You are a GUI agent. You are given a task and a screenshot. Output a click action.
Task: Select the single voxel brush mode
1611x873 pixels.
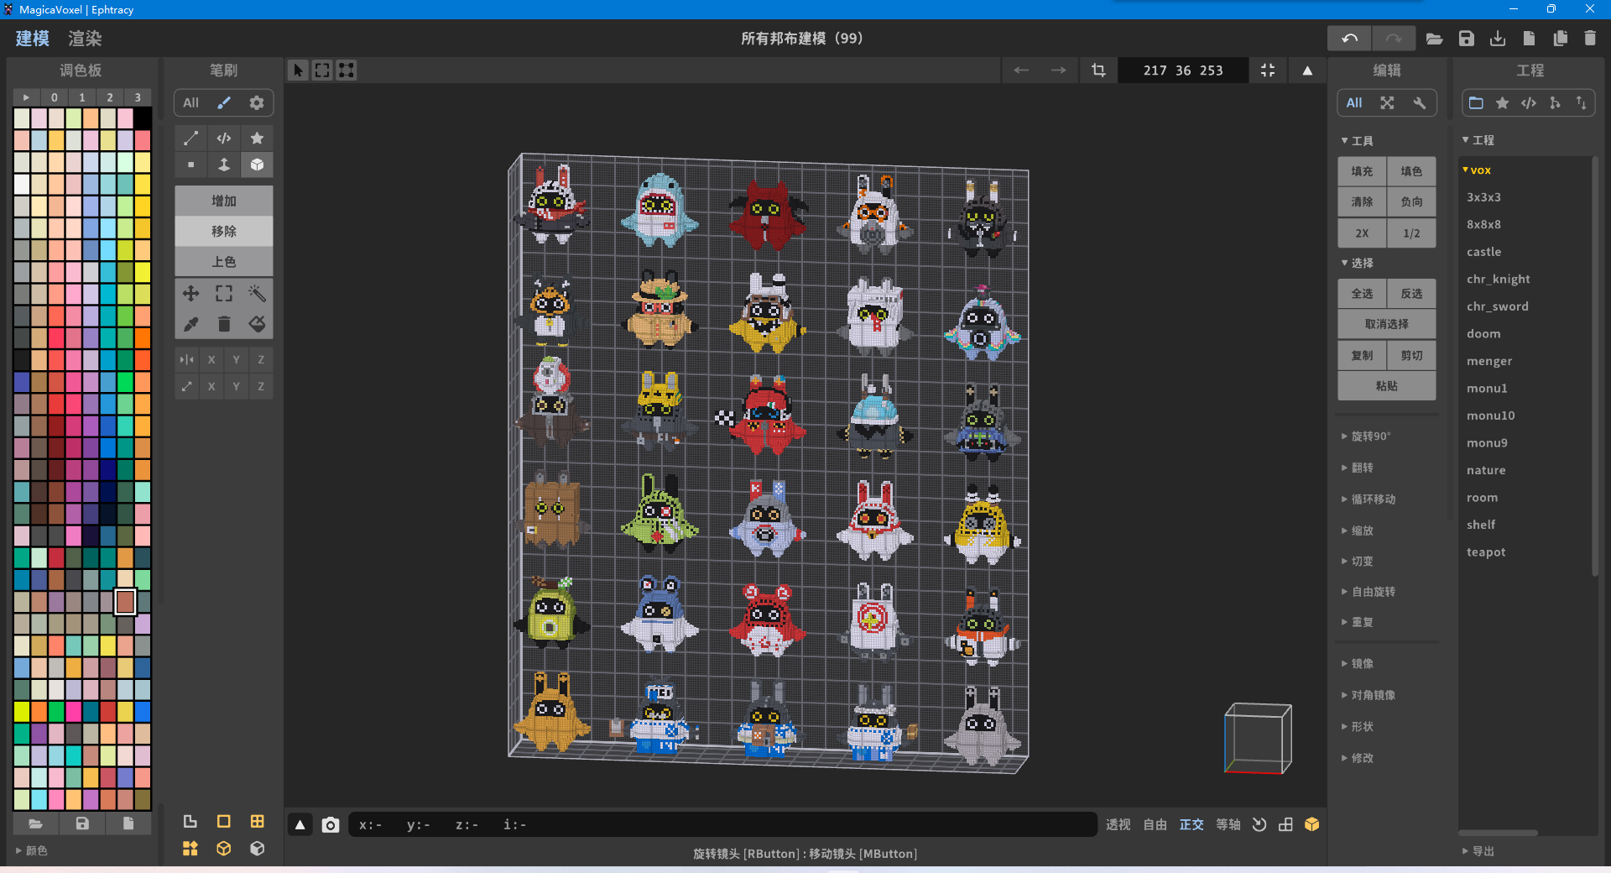[x=191, y=165]
